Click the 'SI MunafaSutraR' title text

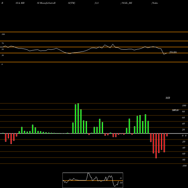(x=46, y=3)
